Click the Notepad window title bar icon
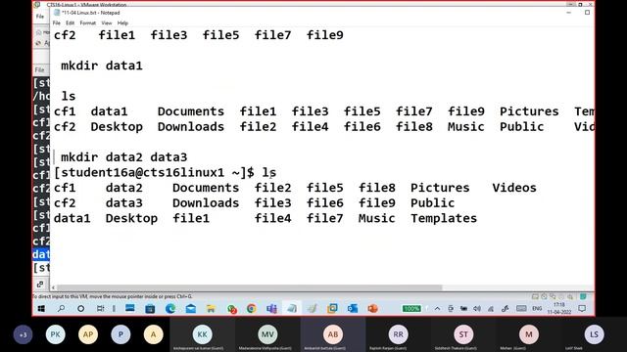The image size is (627, 352). tap(57, 13)
